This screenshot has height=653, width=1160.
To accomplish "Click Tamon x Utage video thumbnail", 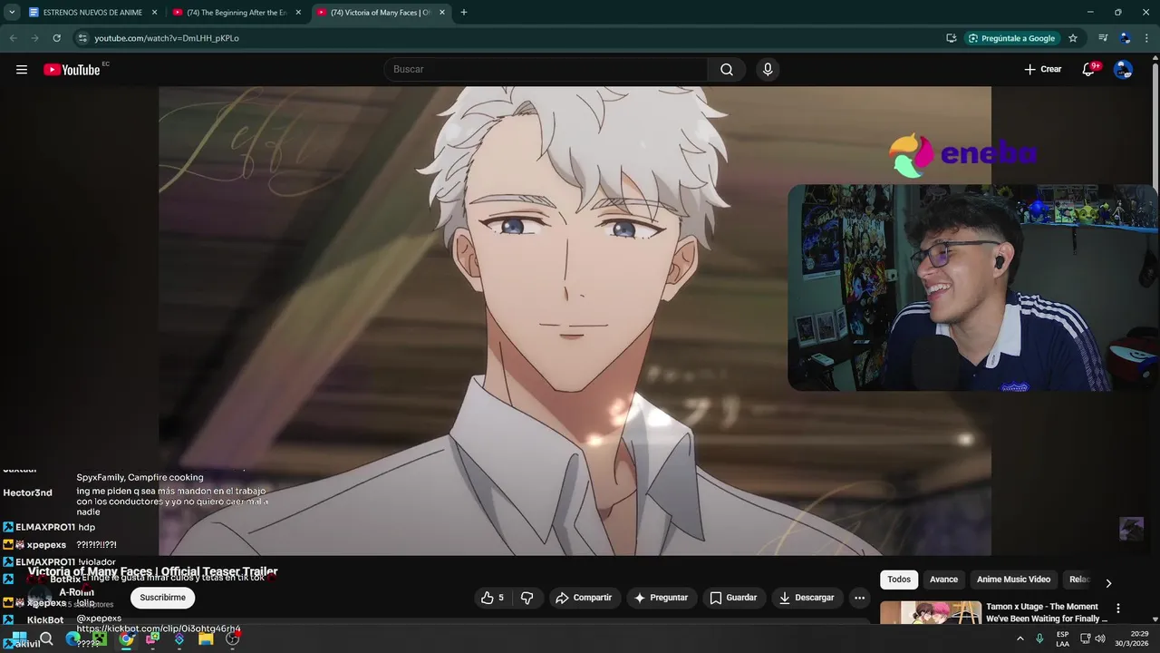I will 931,612.
